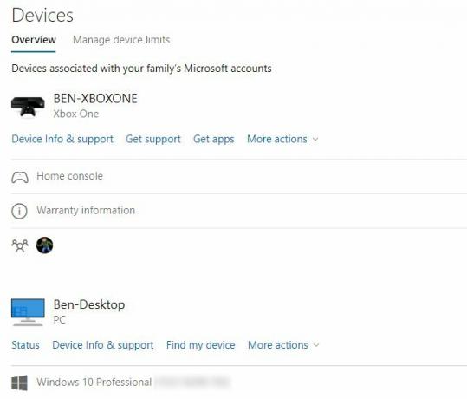Viewport: 467px width, 399px height.
Task: Switch to the Overview tab
Action: click(34, 40)
